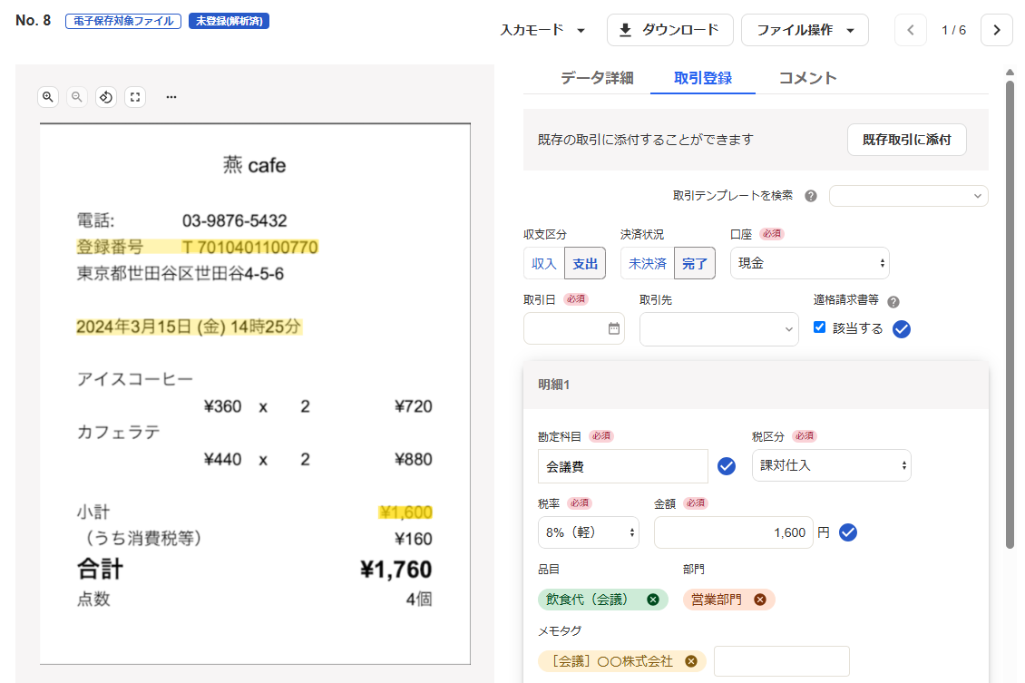The height and width of the screenshot is (683, 1025).
Task: Click highlighted subtotal ¥1,600 on receipt
Action: coord(405,512)
